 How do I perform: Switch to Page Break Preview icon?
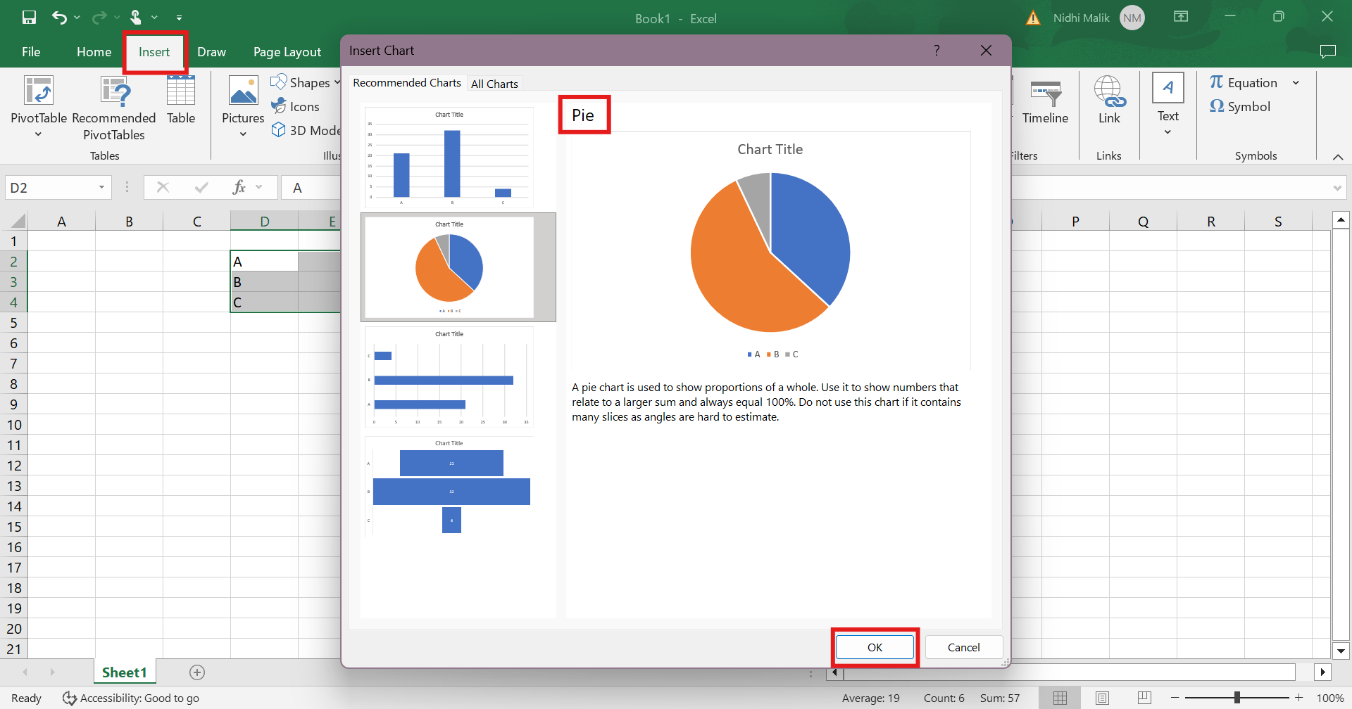point(1144,698)
